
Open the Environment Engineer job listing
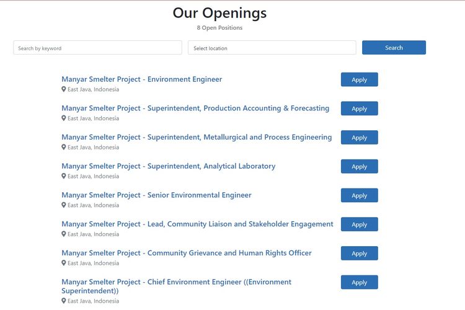coord(142,79)
